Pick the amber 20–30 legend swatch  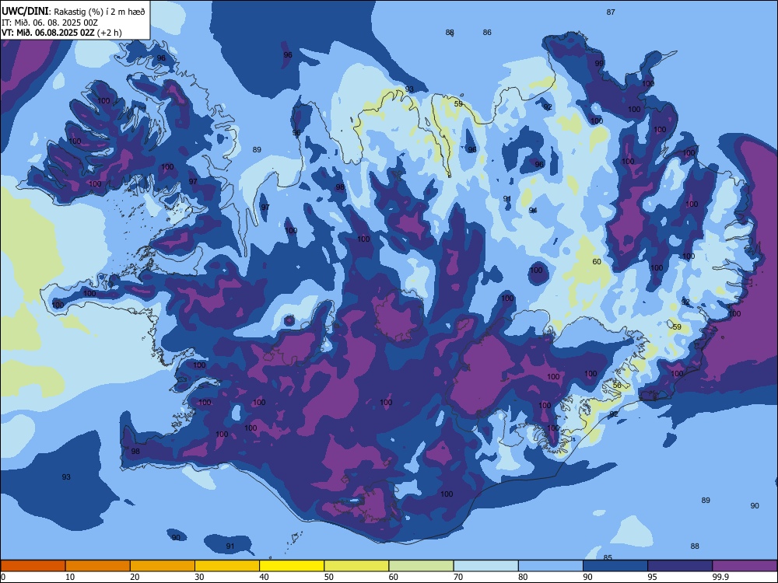[x=163, y=566]
